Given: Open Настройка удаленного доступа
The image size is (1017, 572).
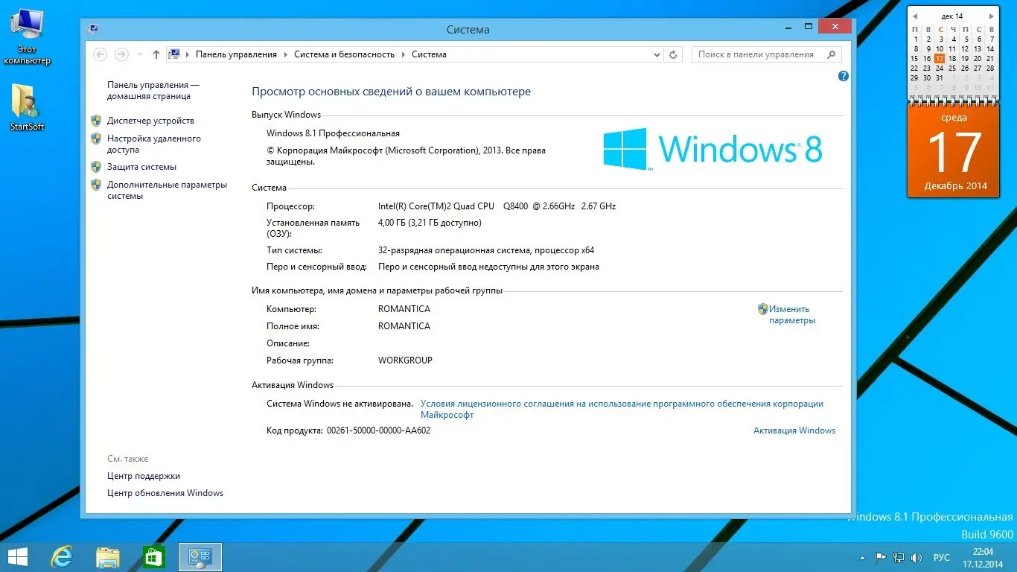Looking at the screenshot, I should [x=154, y=144].
